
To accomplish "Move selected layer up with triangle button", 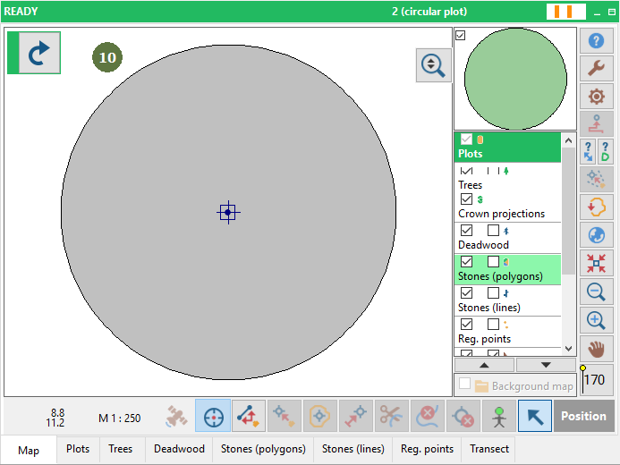I will [484, 365].
